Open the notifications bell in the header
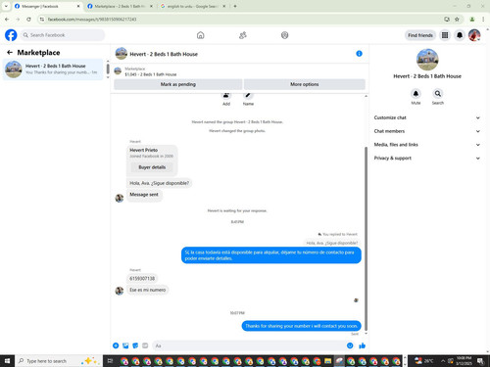The image size is (490, 367). click(x=460, y=35)
